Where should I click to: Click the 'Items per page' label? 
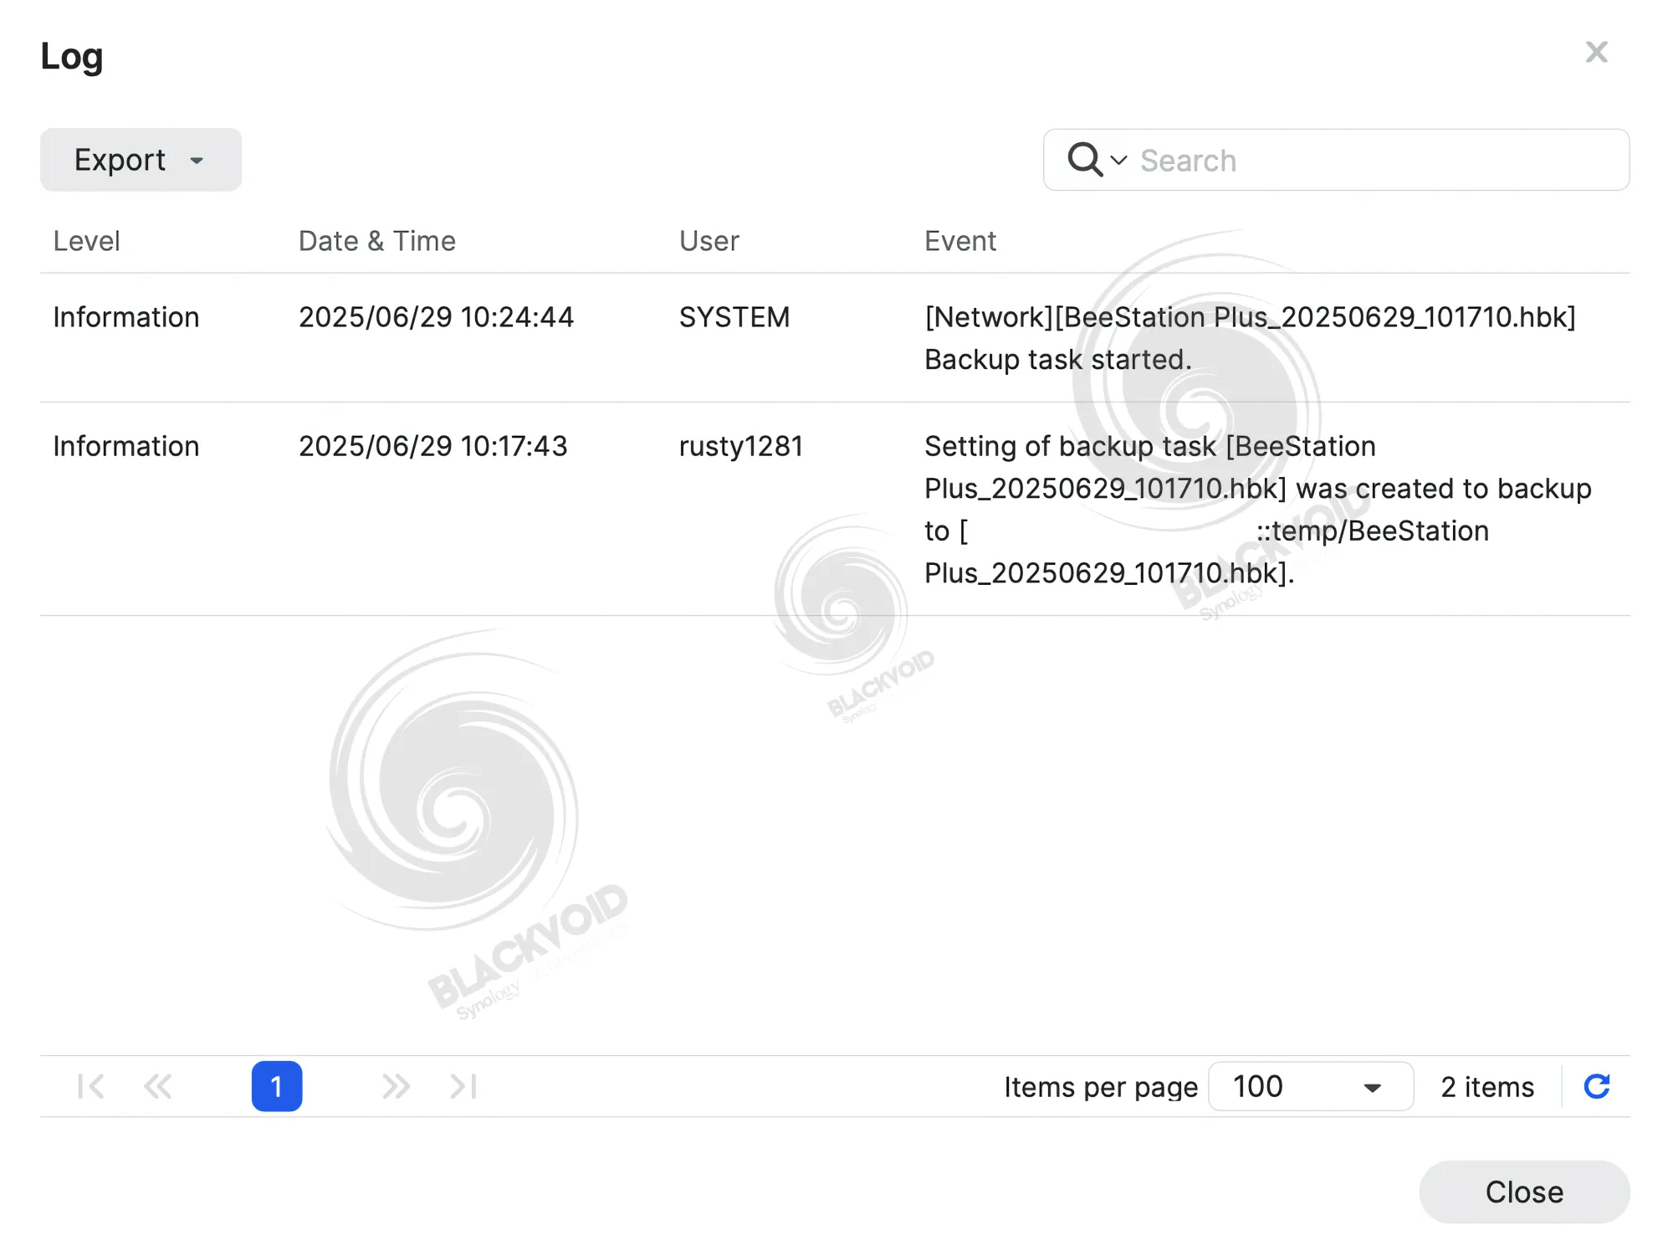[1101, 1087]
